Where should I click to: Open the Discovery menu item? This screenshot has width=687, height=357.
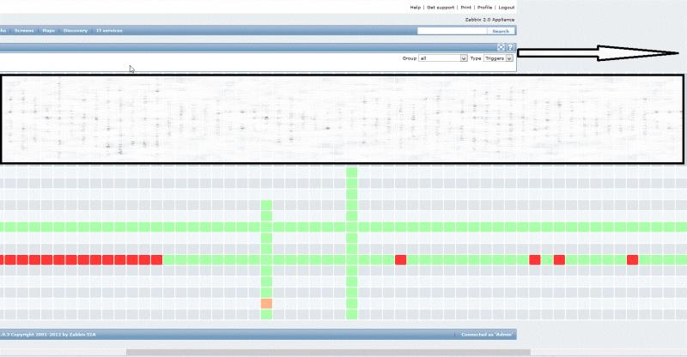76,31
